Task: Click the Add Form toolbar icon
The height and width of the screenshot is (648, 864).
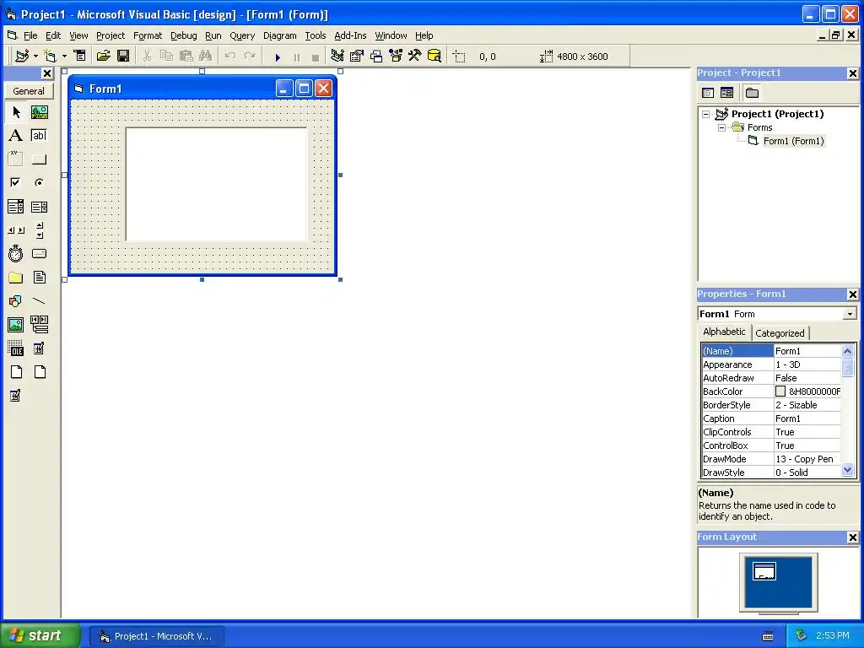Action: (x=50, y=56)
